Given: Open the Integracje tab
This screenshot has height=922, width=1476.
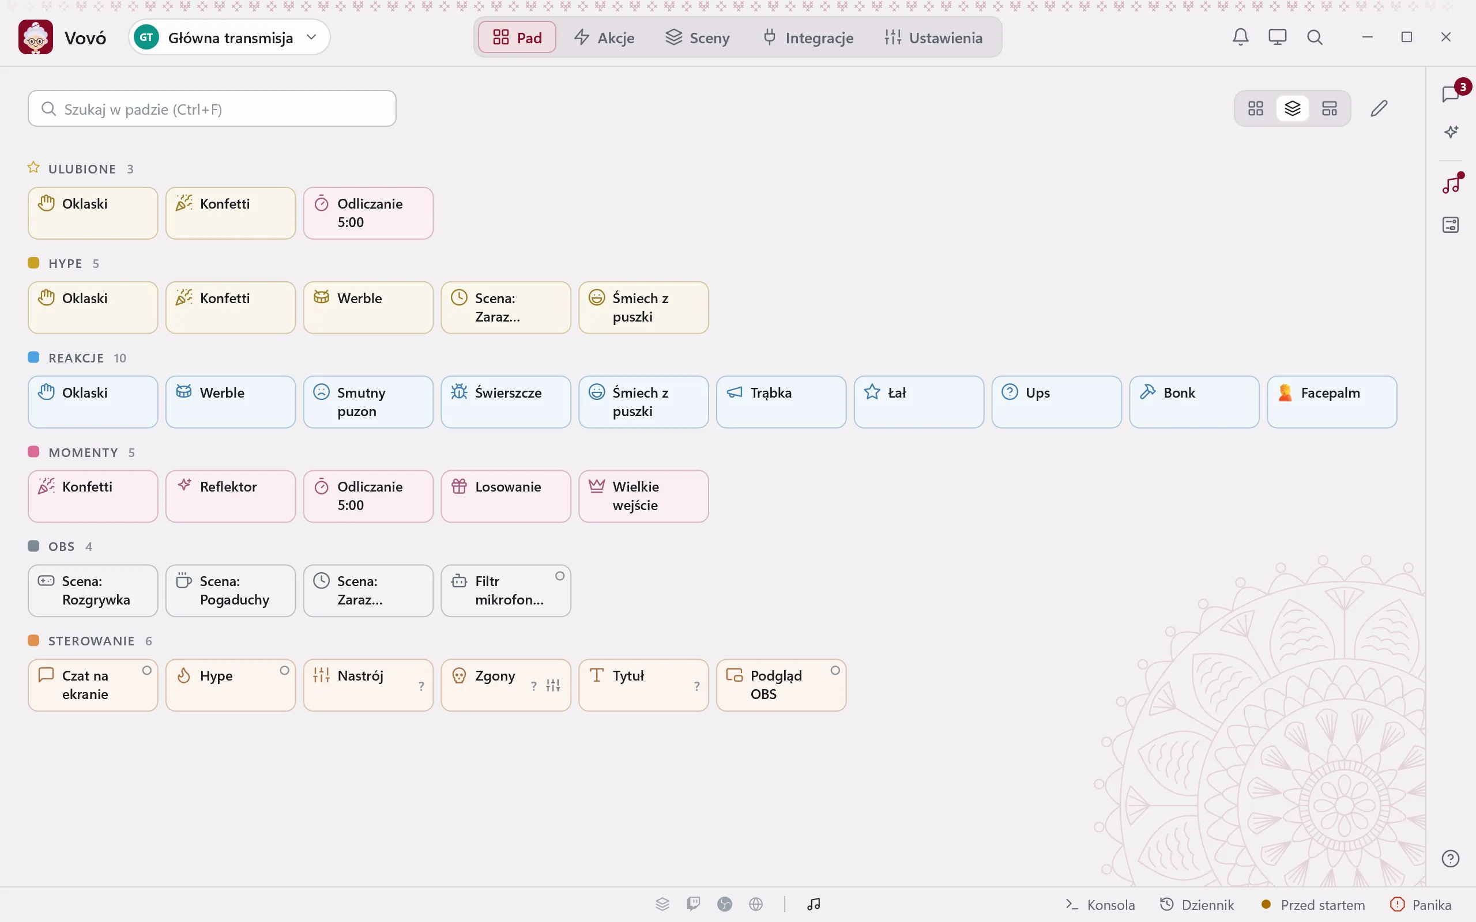Looking at the screenshot, I should click(808, 37).
